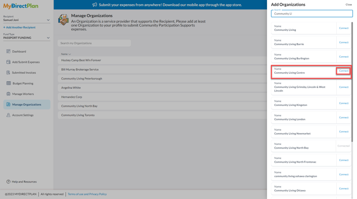Open Manage Workers menu item
This screenshot has height=199, width=357.
[23, 94]
